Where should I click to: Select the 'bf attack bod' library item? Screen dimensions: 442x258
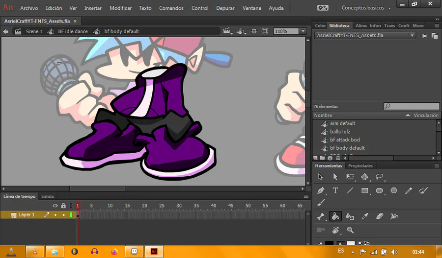pyautogui.click(x=345, y=140)
